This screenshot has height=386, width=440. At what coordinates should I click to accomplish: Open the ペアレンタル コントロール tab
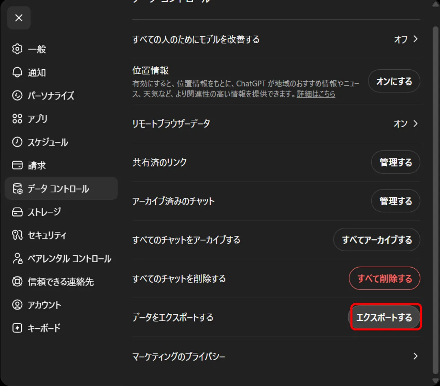click(x=61, y=258)
